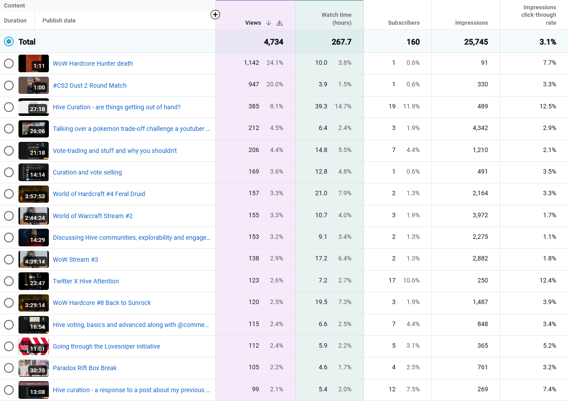Image resolution: width=568 pixels, height=401 pixels.
Task: Select radio button for Paradox Rift Box Break
Action: coord(9,368)
